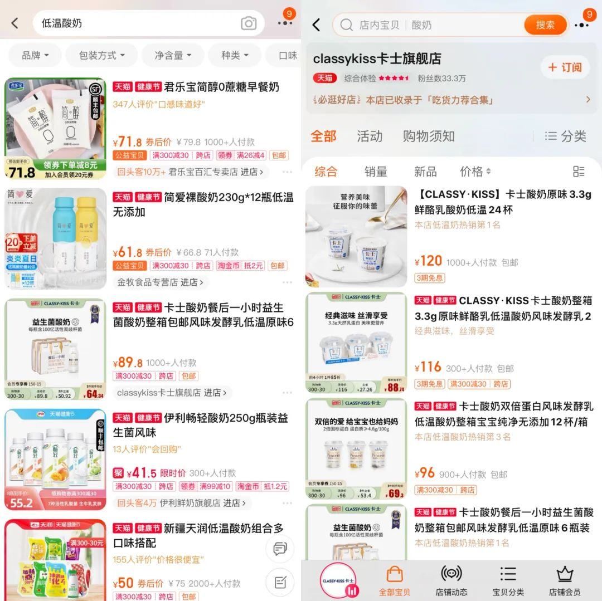Go back from the 低温酸奶 search page
Screen dimensions: 602x601
14,23
